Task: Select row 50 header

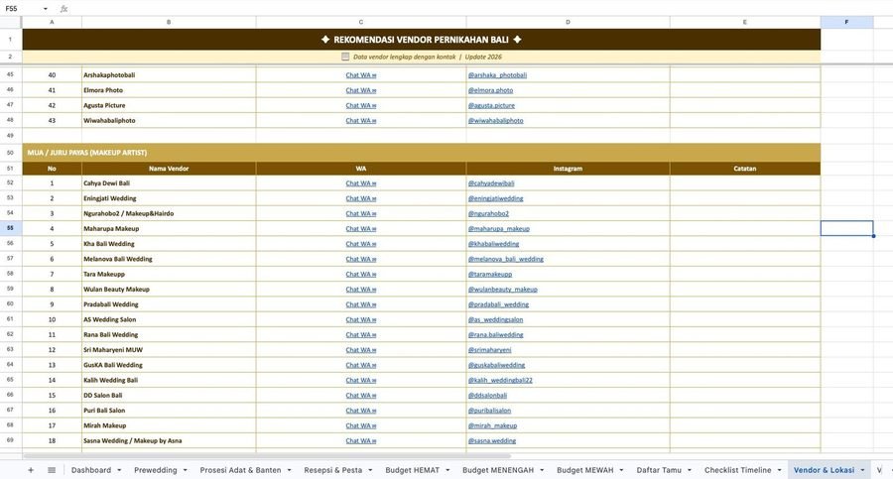Action: 10,153
